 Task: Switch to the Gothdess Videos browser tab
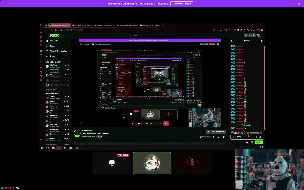tap(60, 25)
